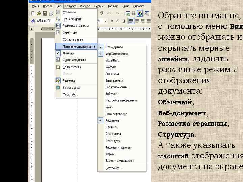Open the Undo history dropdown arrow
This screenshot has height=182, width=243.
(x=113, y=13)
